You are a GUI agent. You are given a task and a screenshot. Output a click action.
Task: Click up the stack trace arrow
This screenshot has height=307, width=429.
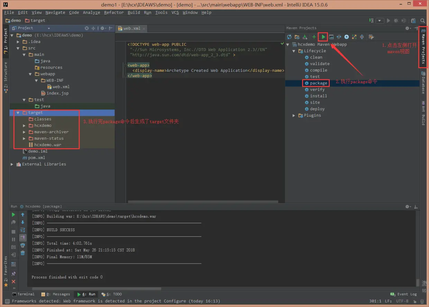coord(23,215)
